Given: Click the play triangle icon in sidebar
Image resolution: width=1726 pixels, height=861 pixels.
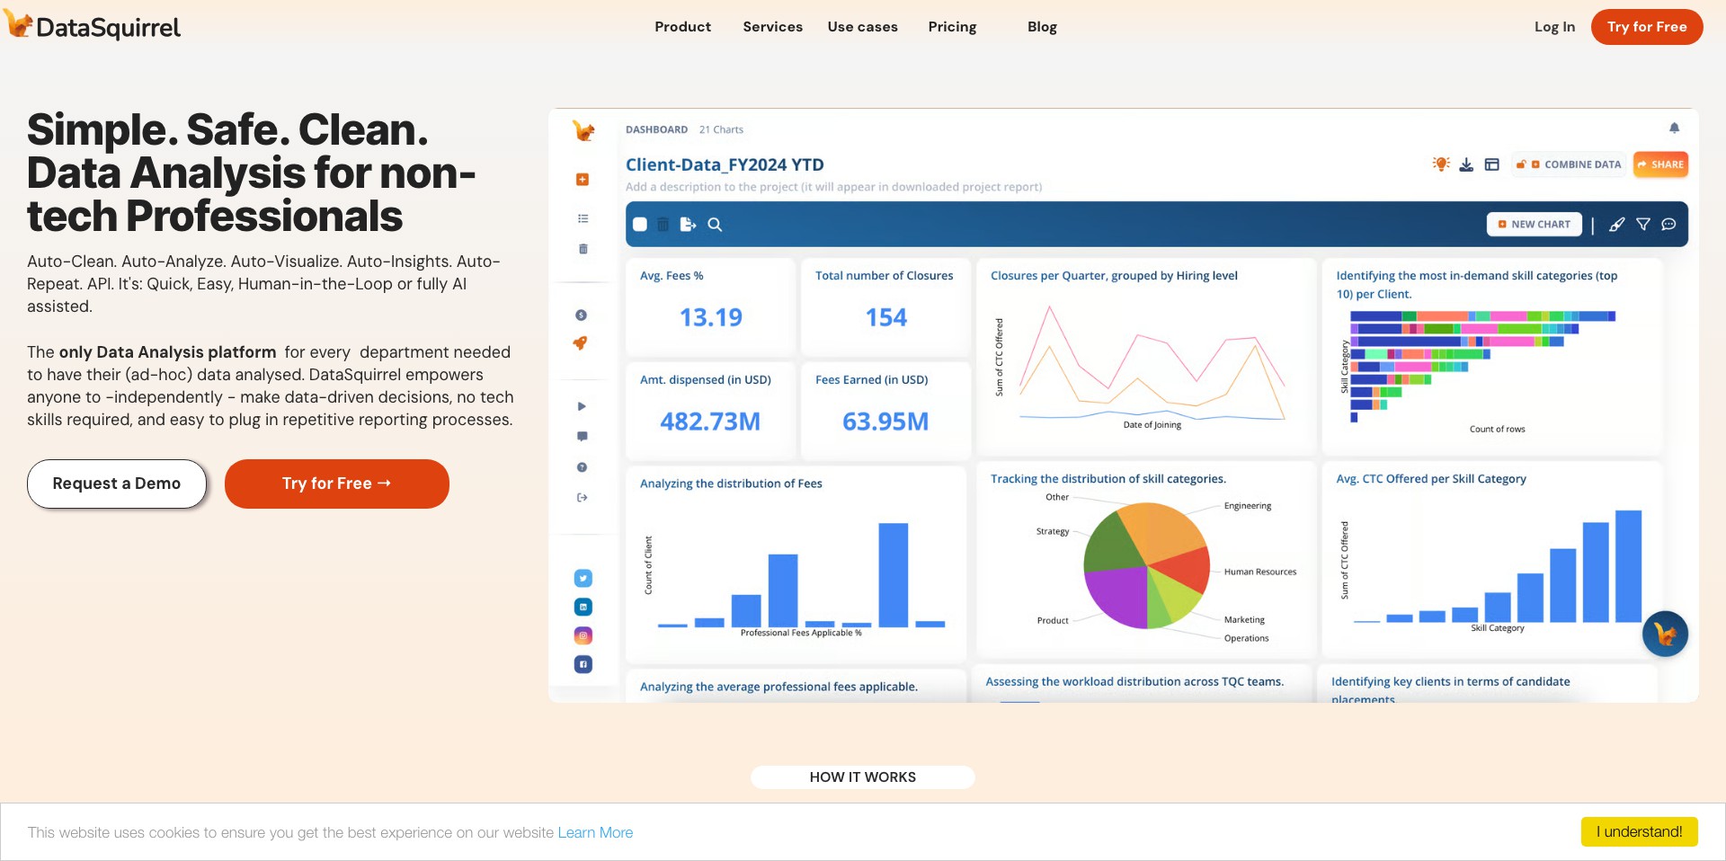Looking at the screenshot, I should coord(582,406).
